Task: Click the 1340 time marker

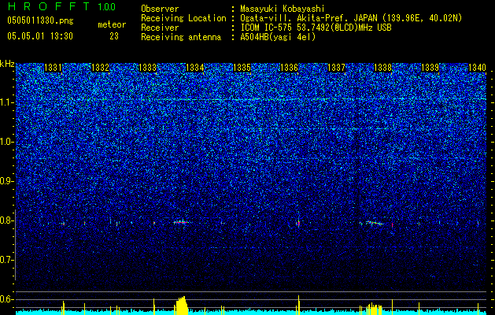Action: click(477, 68)
